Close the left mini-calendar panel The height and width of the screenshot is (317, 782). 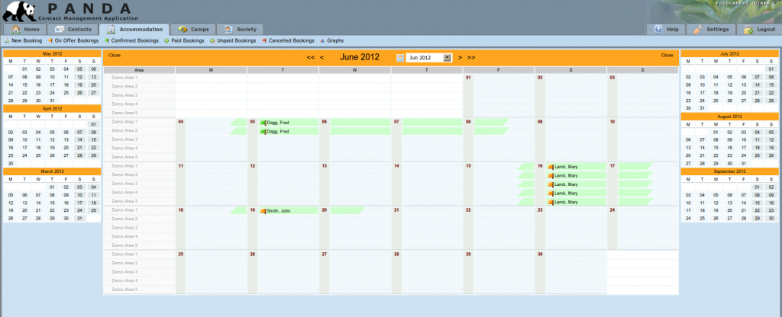click(x=115, y=56)
